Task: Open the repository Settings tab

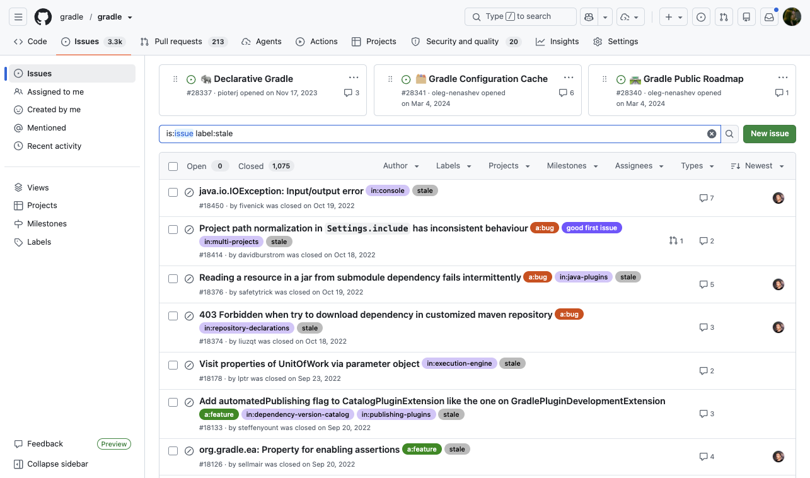Action: 615,42
